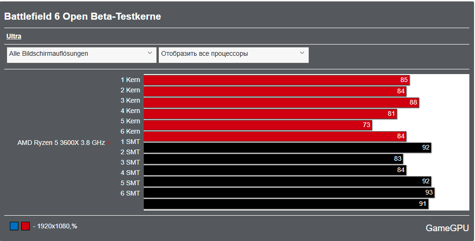The width and height of the screenshot is (475, 241).
Task: Click the AMD Ryzen 5 3600X 3.8 GHz label
Action: (61, 143)
